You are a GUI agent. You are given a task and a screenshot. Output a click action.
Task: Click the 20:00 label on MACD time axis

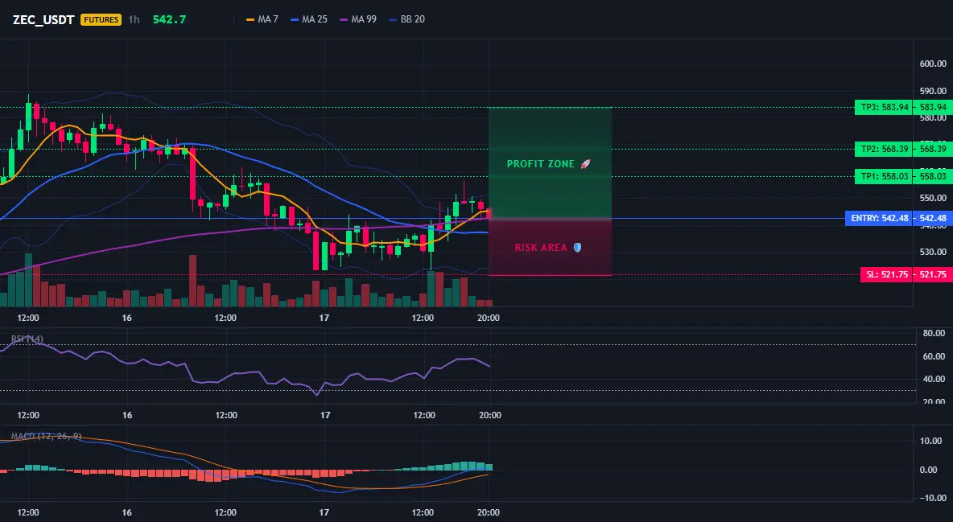(x=489, y=512)
